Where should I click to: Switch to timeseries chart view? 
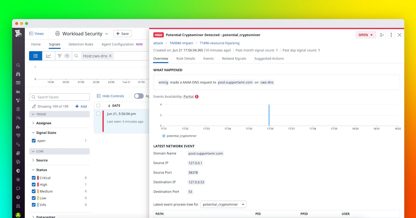coord(49,56)
